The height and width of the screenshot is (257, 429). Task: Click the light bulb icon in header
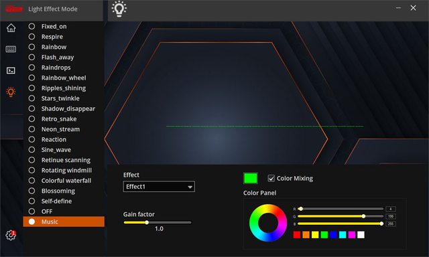119,9
